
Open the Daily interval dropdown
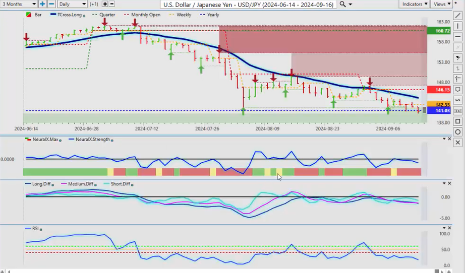pos(72,4)
